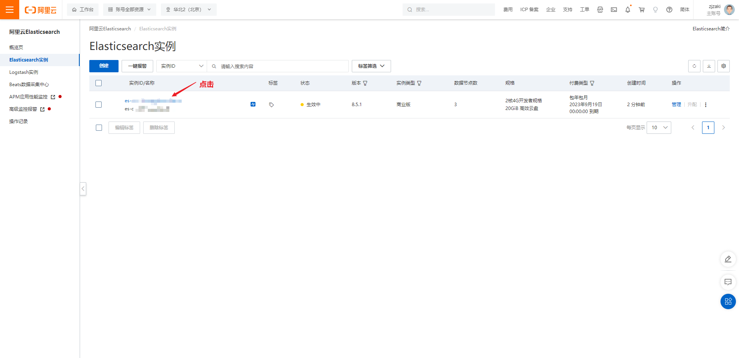Go to next page arrow
This screenshot has width=739, height=358.
(723, 128)
